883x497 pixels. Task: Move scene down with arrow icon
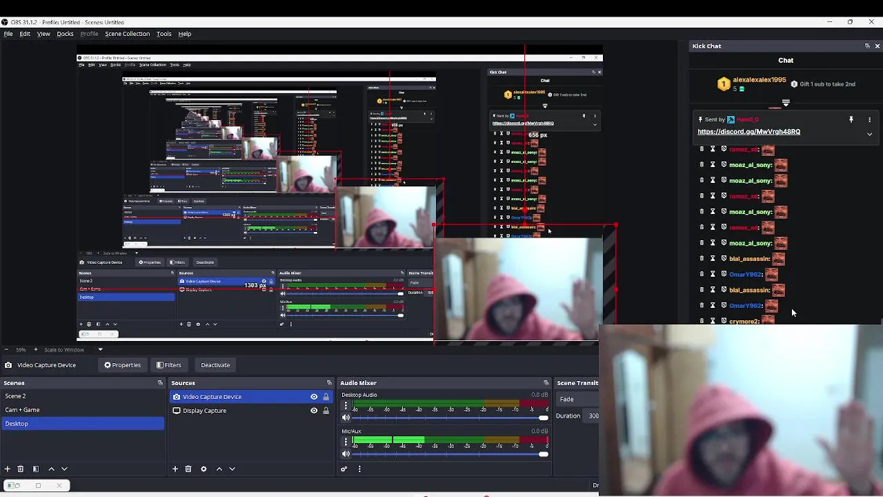pyautogui.click(x=64, y=469)
